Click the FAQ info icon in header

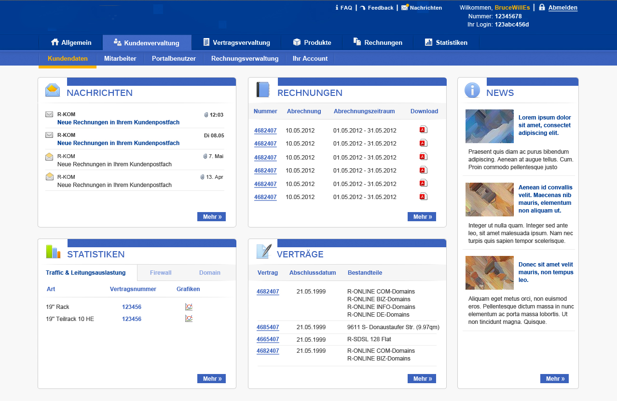coord(337,8)
